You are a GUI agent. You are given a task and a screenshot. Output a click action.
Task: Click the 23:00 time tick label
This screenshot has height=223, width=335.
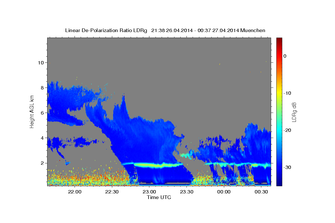coord(149,192)
